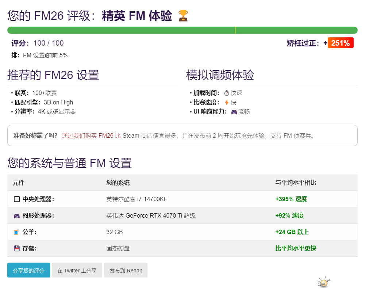Click the gamepad icon next to 流畅

click(234, 112)
